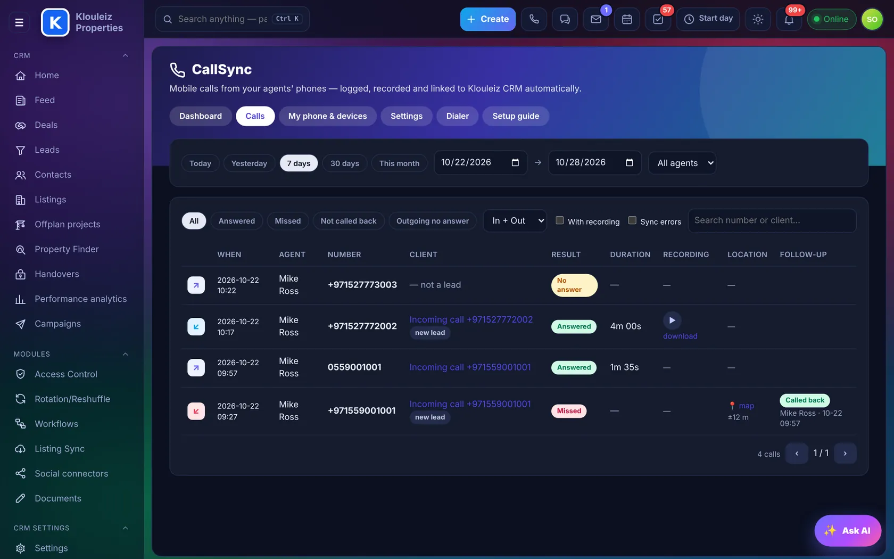894x559 pixels.
Task: Click the Create button
Action: click(x=488, y=19)
